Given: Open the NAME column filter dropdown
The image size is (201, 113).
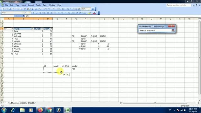Looking at the screenshot, I should [32, 29].
